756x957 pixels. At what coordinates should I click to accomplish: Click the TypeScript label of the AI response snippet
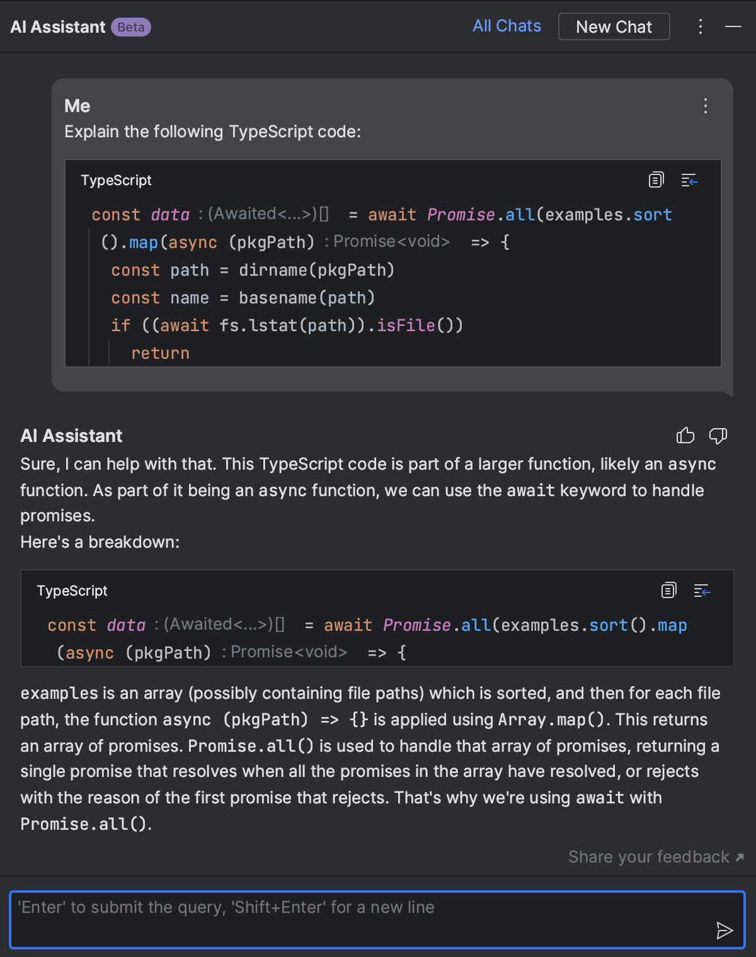pyautogui.click(x=72, y=591)
